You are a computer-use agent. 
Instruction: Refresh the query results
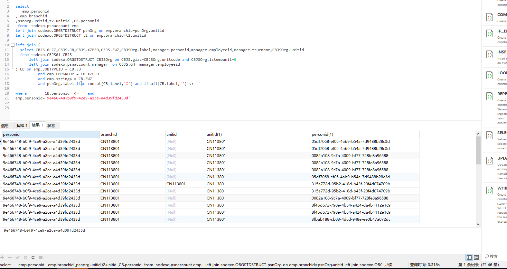[x=33, y=257]
